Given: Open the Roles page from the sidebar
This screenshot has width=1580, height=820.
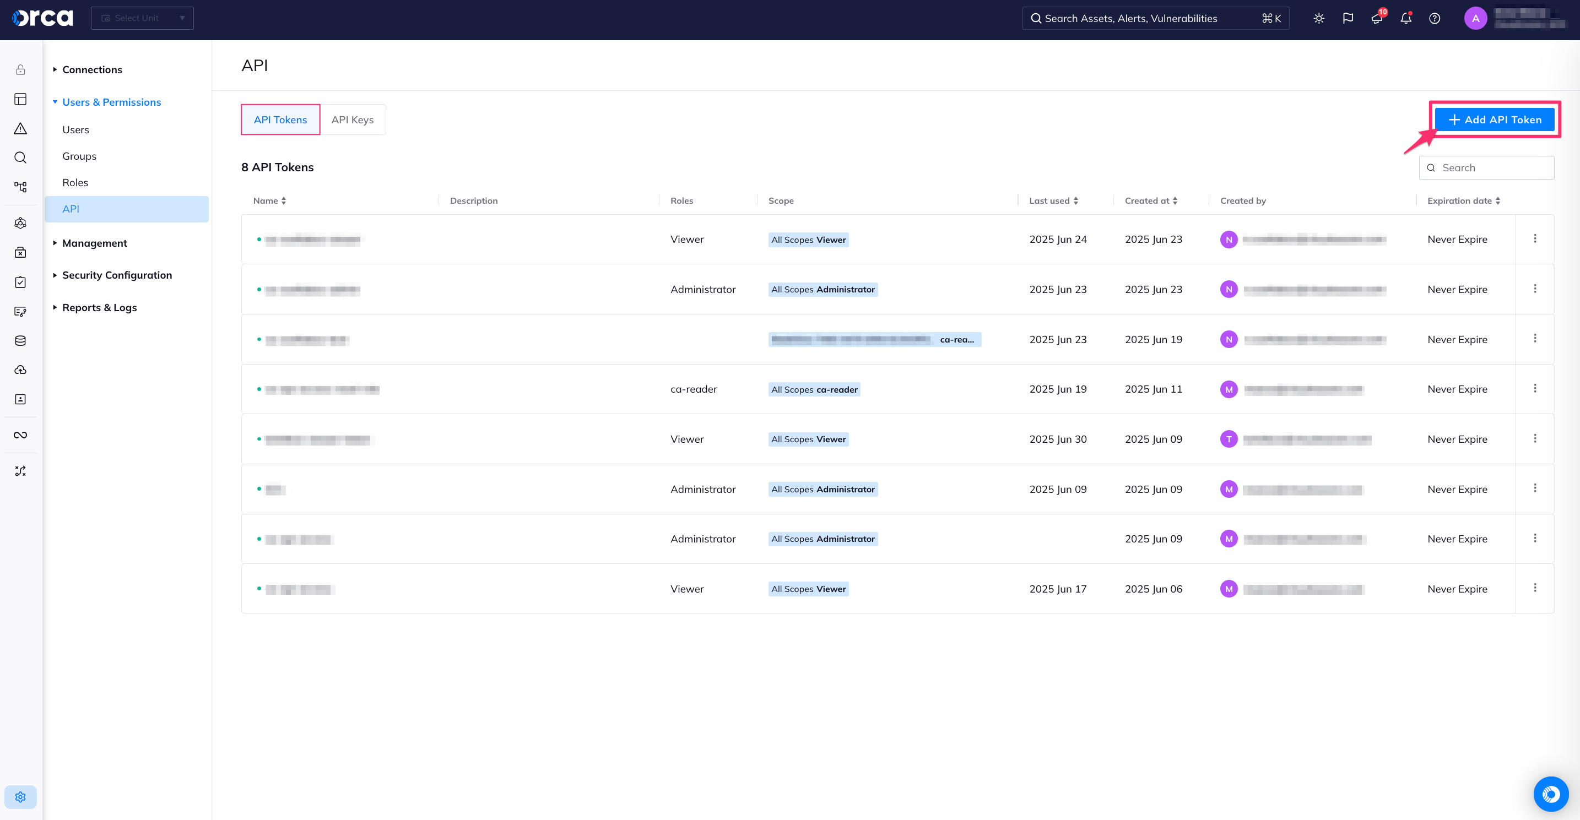Looking at the screenshot, I should pyautogui.click(x=75, y=182).
